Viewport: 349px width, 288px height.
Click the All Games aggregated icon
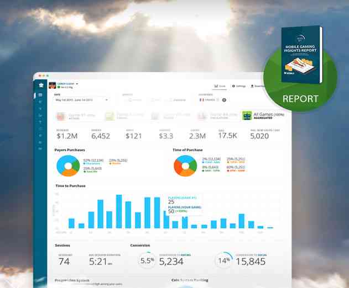[x=247, y=116]
